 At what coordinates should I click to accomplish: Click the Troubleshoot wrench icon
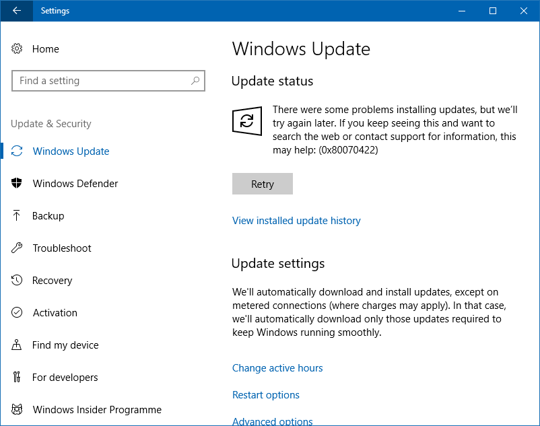coord(17,248)
